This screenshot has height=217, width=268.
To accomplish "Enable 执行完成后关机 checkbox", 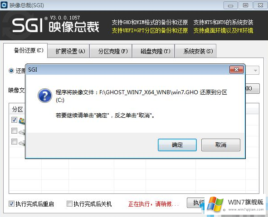I will tap(69, 203).
